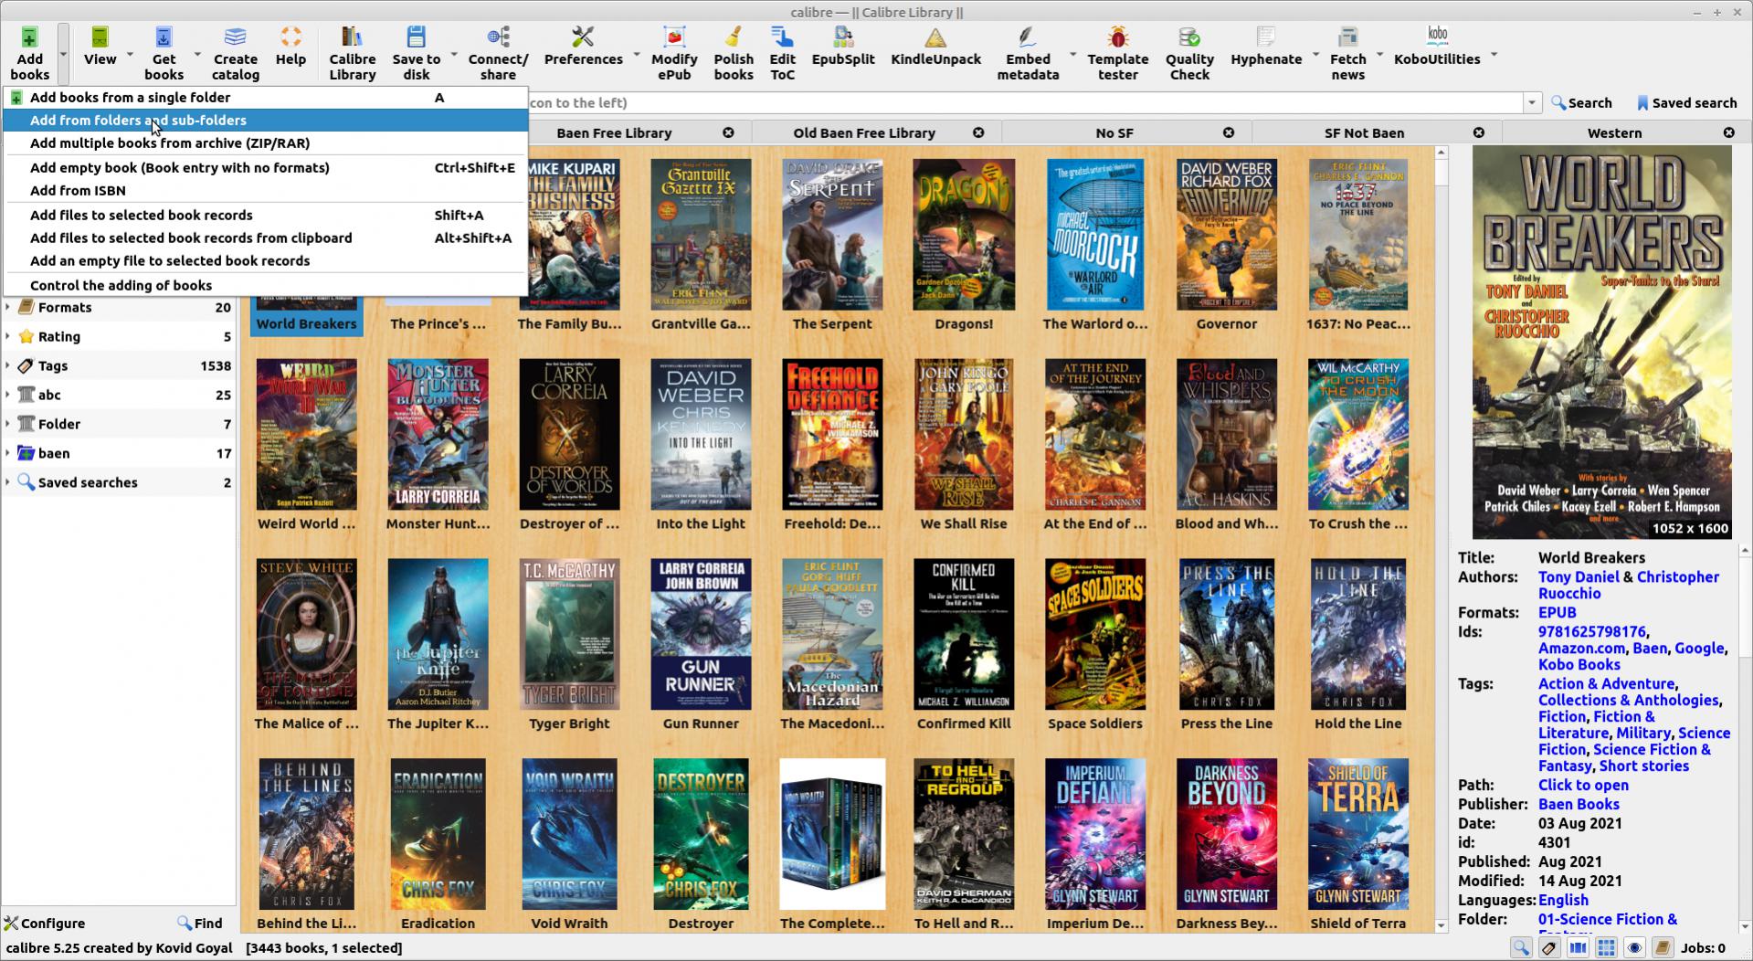This screenshot has height=961, width=1753.
Task: Expand the Saved searches tree node
Action: click(x=8, y=482)
